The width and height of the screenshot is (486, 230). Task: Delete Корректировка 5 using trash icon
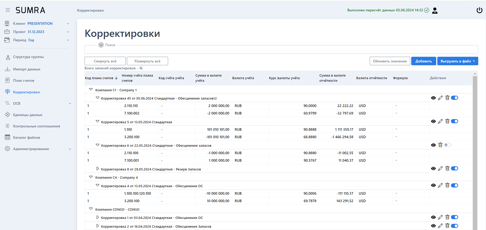(x=447, y=121)
